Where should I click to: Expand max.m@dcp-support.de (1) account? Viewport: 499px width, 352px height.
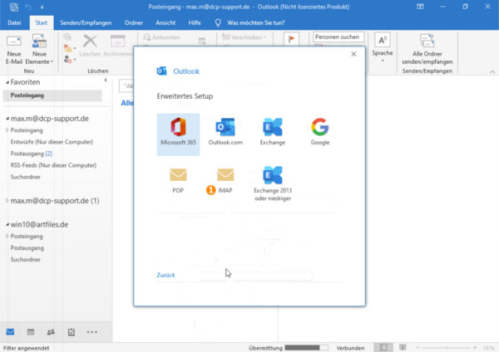pos(7,201)
